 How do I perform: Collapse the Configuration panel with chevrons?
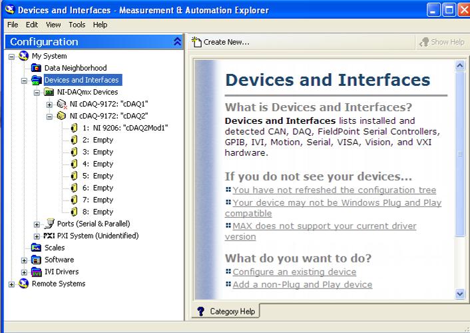[x=177, y=42]
